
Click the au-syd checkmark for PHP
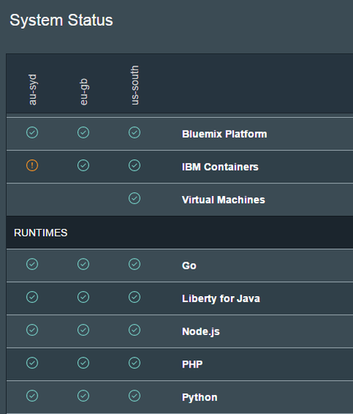point(32,362)
